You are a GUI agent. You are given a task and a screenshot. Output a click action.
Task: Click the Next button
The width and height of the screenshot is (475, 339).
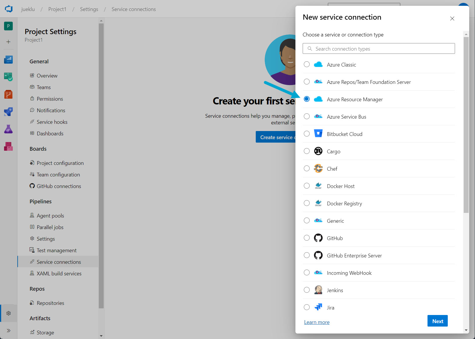coord(437,321)
